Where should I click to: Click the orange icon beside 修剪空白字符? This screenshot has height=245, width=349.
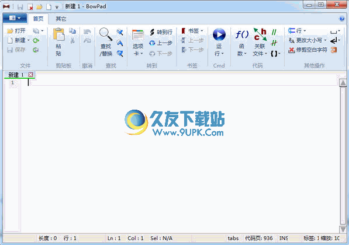coord(334,50)
